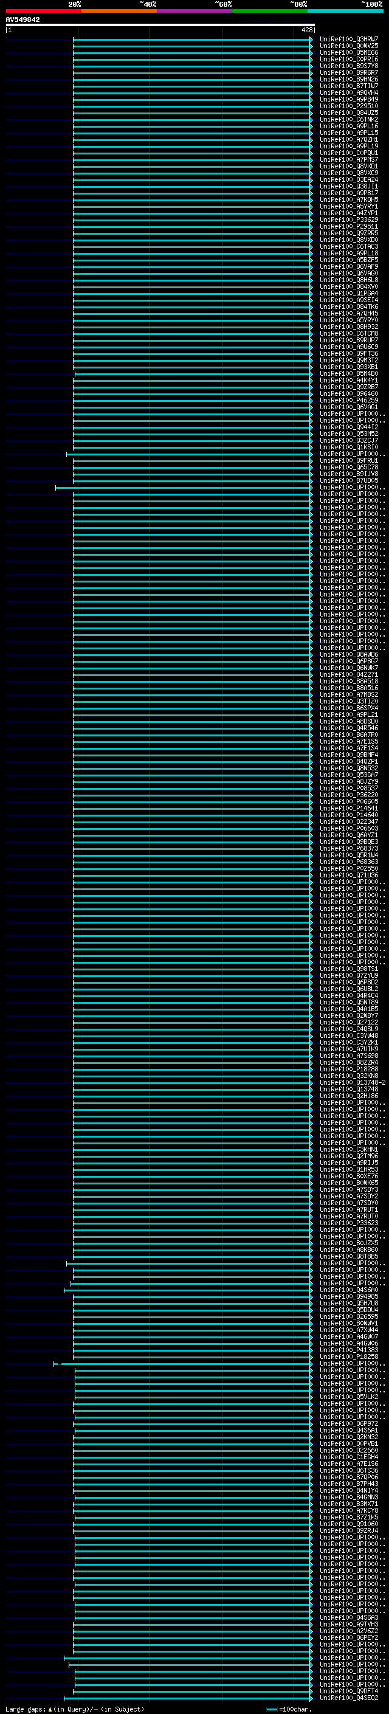
Task: Click the orange ~40% legend color segment
Action: point(119,11)
